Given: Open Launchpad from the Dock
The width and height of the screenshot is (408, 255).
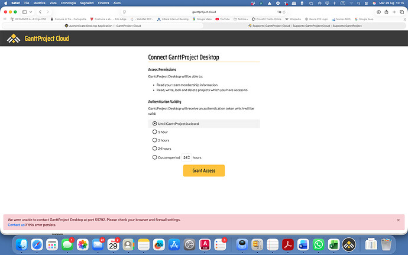Looking at the screenshot, I should tap(52, 244).
